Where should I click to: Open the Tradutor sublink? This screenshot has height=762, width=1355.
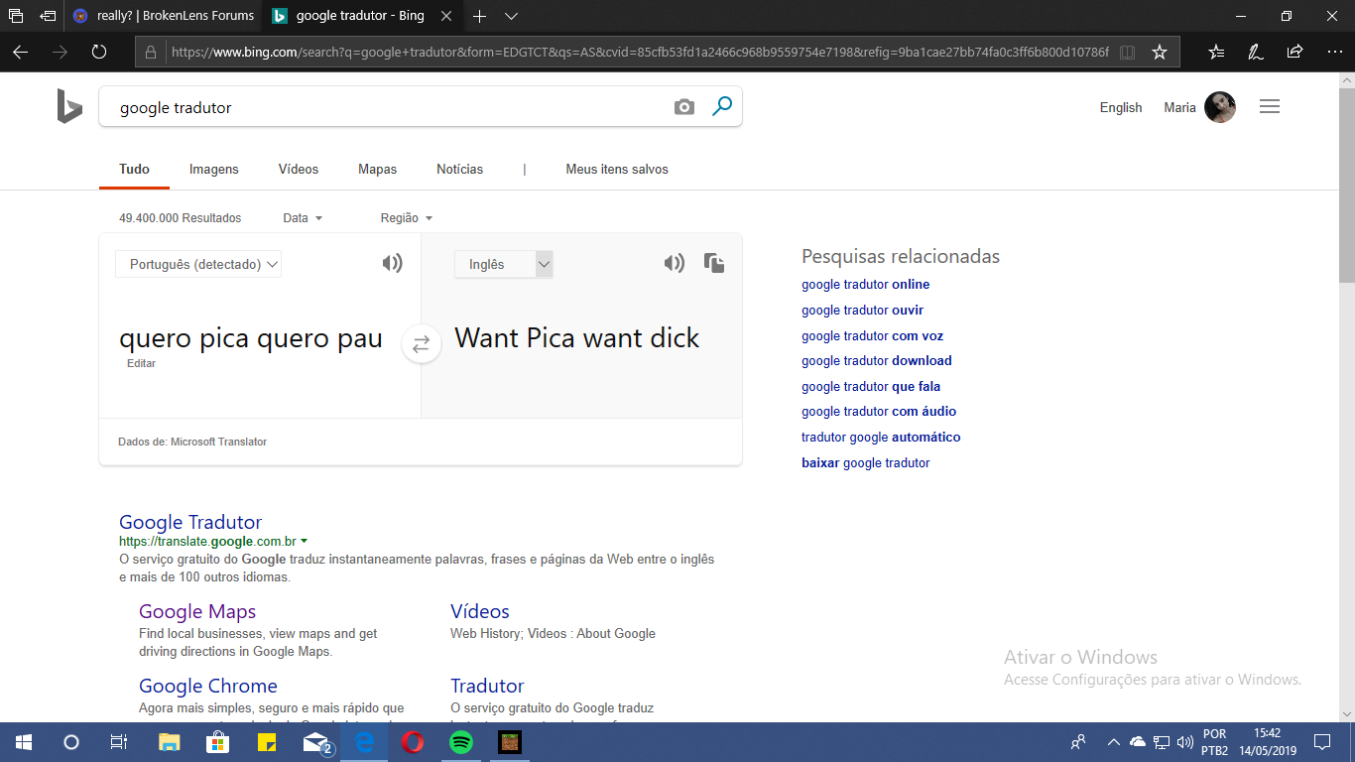[x=487, y=686]
